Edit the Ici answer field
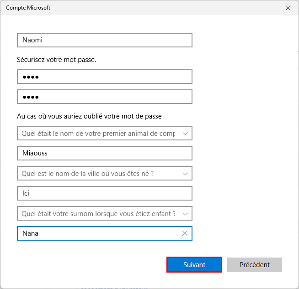This screenshot has height=289, width=299. coord(105,193)
